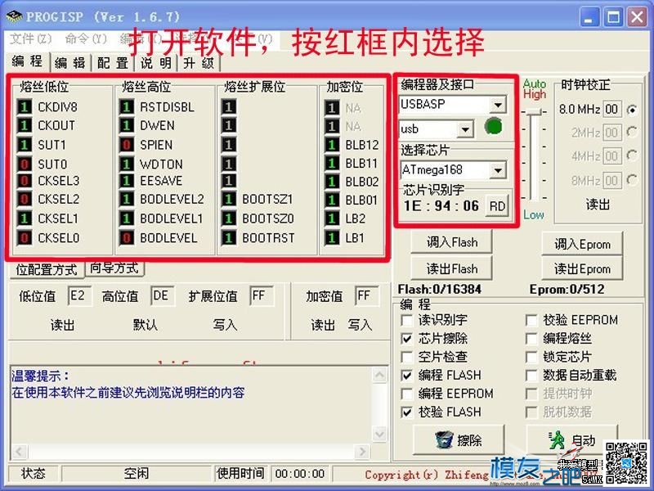Toggle the EESAVE fuse bit
654x491 pixels.
click(x=127, y=180)
